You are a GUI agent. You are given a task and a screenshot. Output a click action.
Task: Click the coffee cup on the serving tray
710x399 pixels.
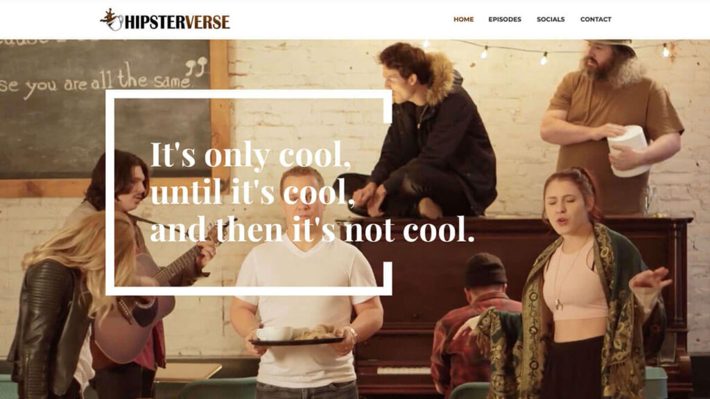pyautogui.click(x=275, y=334)
